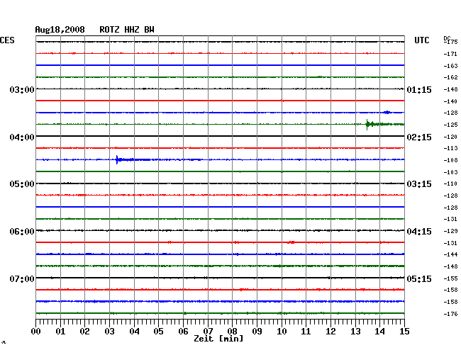The image size is (461, 350).
Task: Click the '06:00' local time label
Action: click(22, 232)
